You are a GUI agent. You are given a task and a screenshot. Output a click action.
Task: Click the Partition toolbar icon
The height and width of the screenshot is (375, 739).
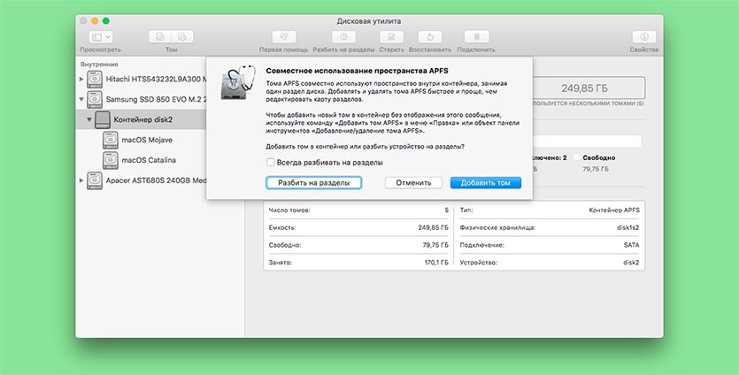click(x=343, y=37)
